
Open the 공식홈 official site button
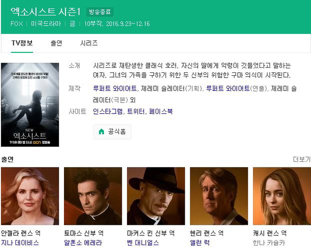pyautogui.click(x=112, y=132)
